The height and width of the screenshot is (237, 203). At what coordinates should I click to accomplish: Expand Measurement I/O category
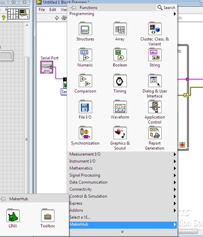click(123, 154)
